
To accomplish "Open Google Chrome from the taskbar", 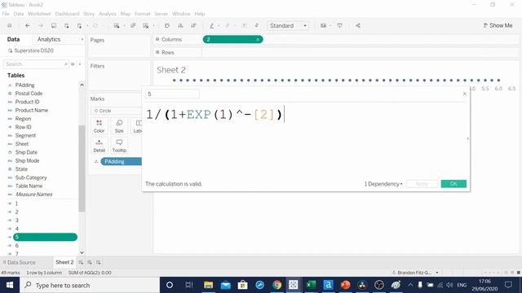I will click(276, 285).
